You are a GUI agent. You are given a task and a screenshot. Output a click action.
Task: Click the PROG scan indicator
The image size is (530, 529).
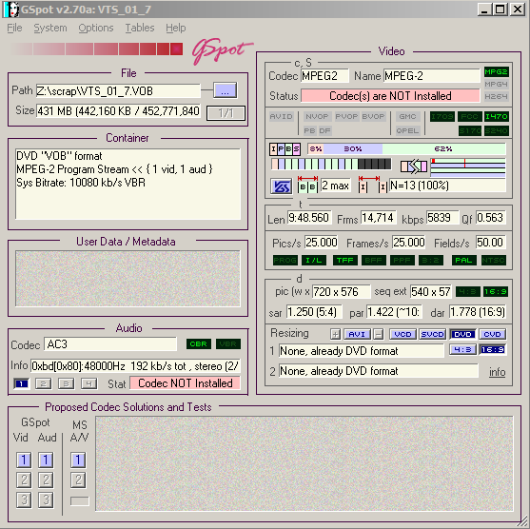tap(285, 261)
